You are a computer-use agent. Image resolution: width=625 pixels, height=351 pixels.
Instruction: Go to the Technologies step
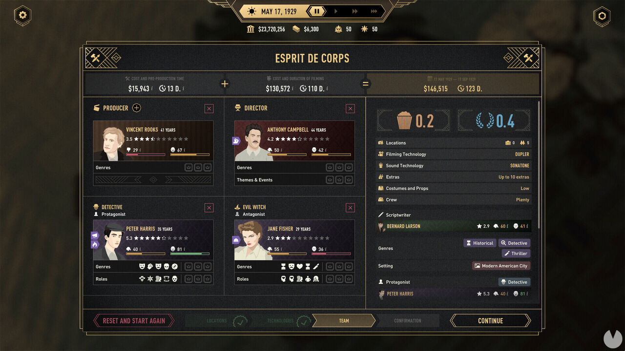[x=281, y=321]
